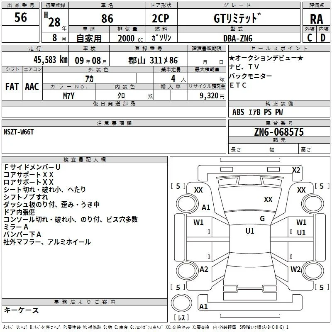Select the note "ミラーA"
Screen dimensions: 332x332
coord(16,227)
